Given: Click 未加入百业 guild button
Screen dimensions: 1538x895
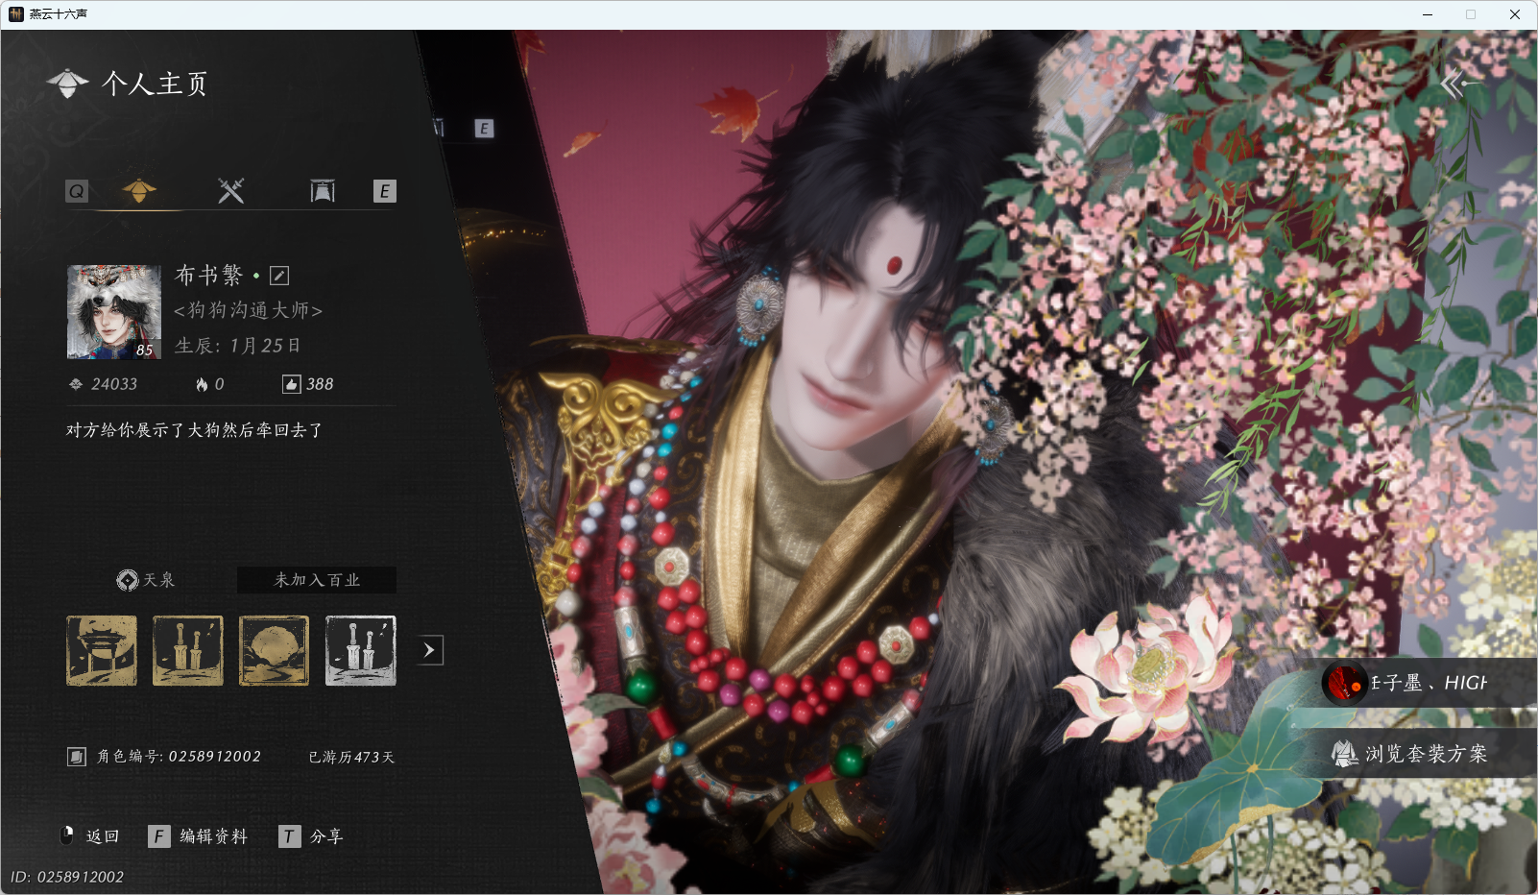Looking at the screenshot, I should [317, 580].
